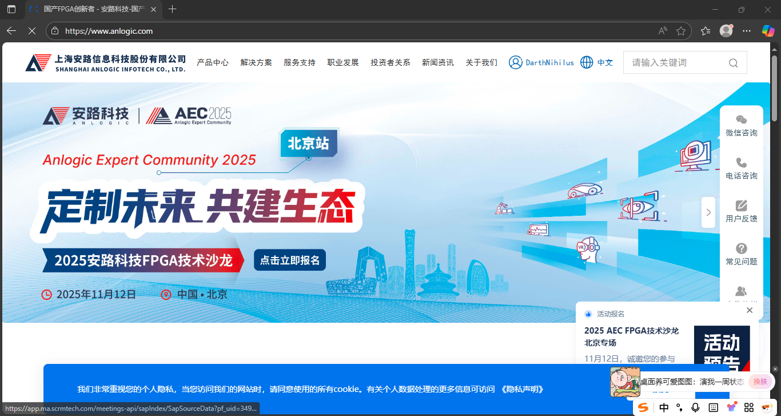Toggle the Sogou on-screen keyboard
The height and width of the screenshot is (416, 781).
[x=714, y=407]
